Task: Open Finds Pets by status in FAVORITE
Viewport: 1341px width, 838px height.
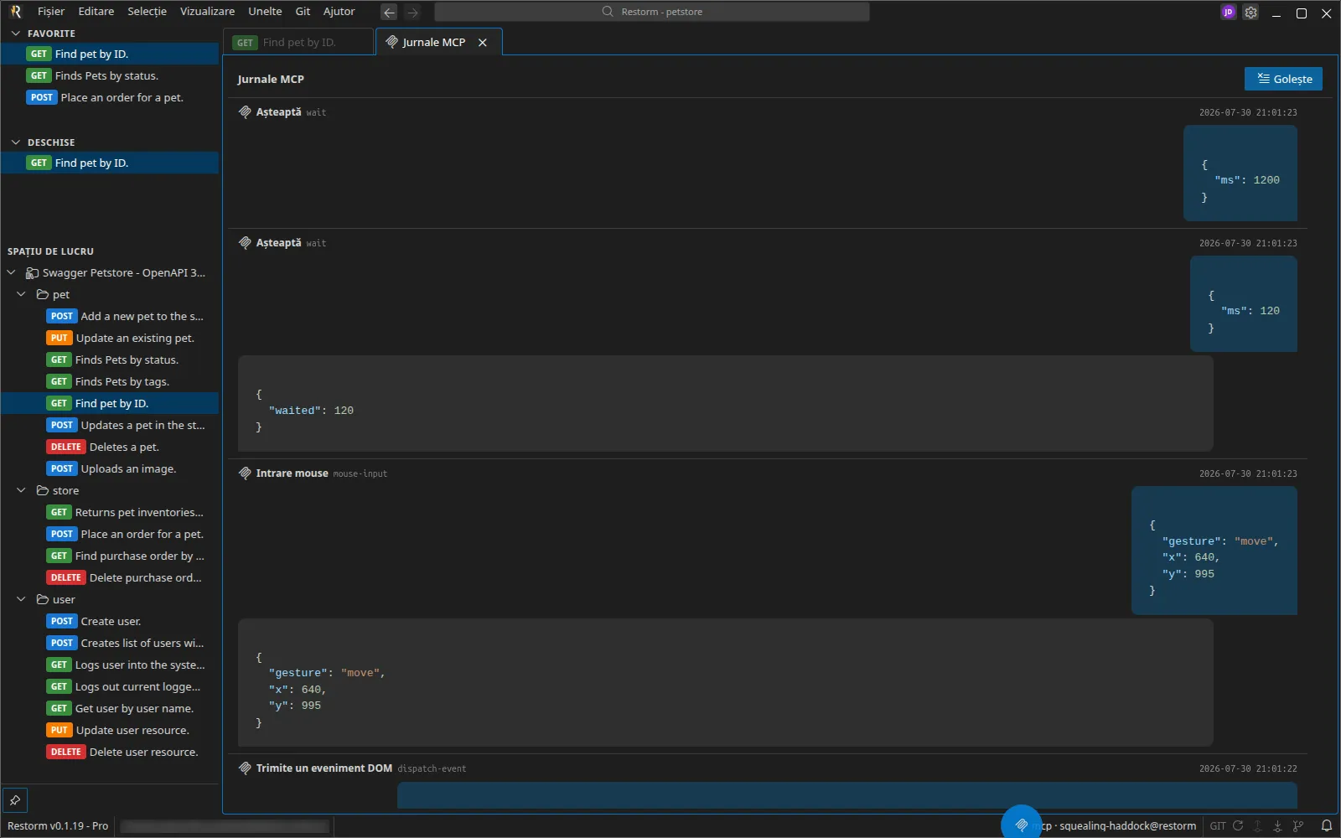Action: [110, 75]
